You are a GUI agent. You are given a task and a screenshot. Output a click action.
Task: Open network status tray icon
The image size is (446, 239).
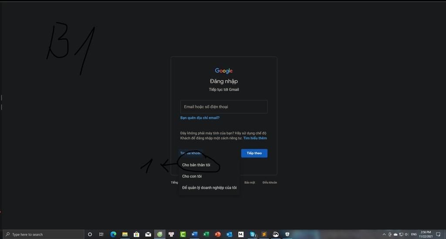(401, 235)
